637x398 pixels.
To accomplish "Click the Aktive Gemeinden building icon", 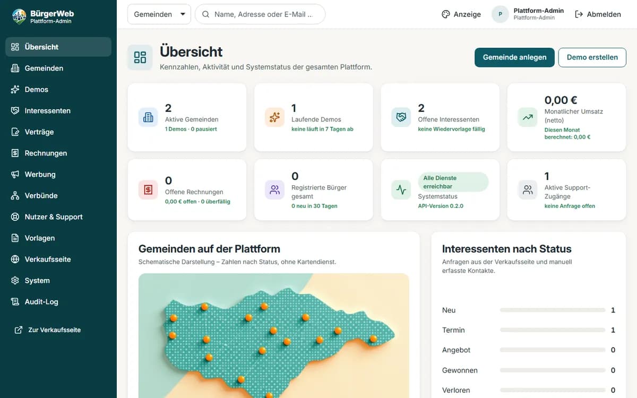I will pos(148,117).
